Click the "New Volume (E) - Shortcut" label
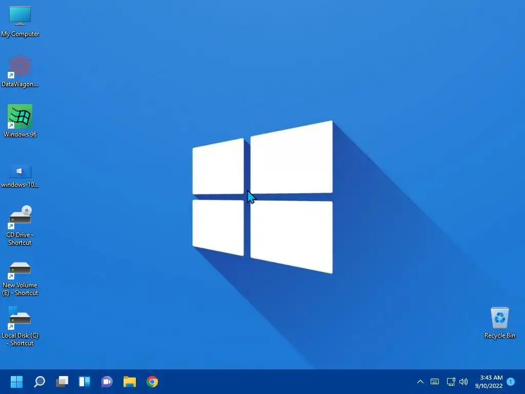 point(20,289)
